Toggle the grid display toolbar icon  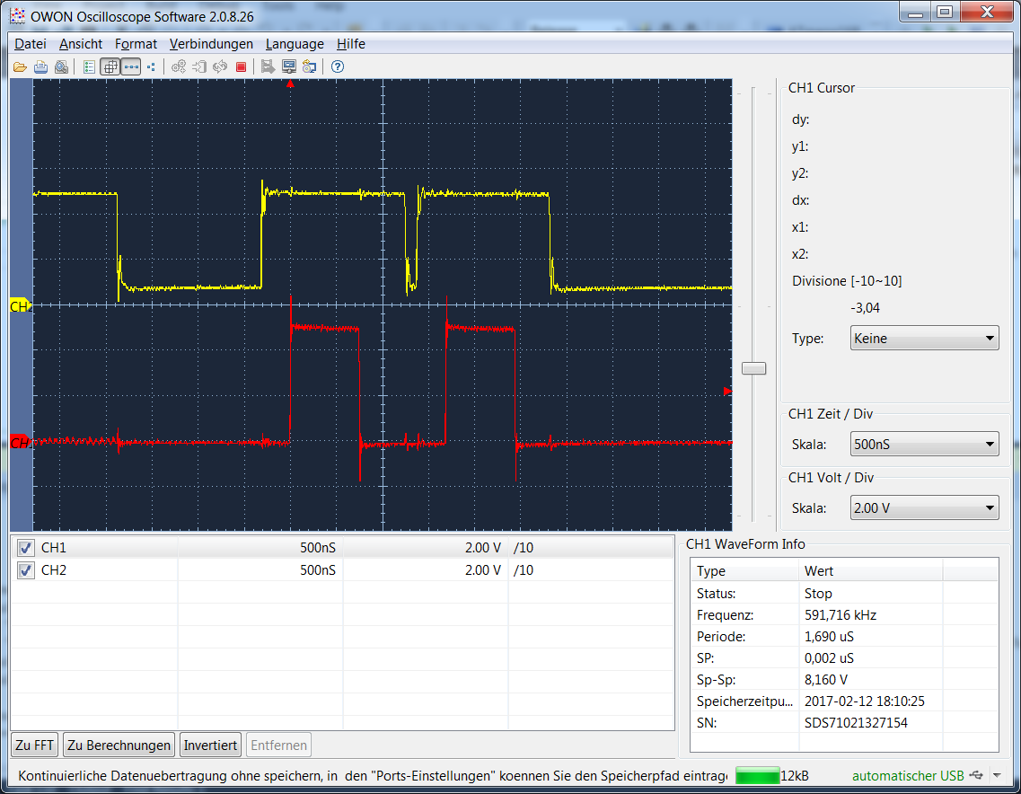(110, 67)
